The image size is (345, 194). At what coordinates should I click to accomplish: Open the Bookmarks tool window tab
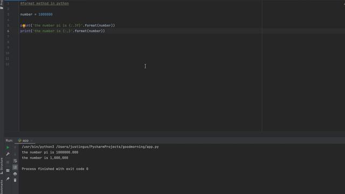coord(2,187)
